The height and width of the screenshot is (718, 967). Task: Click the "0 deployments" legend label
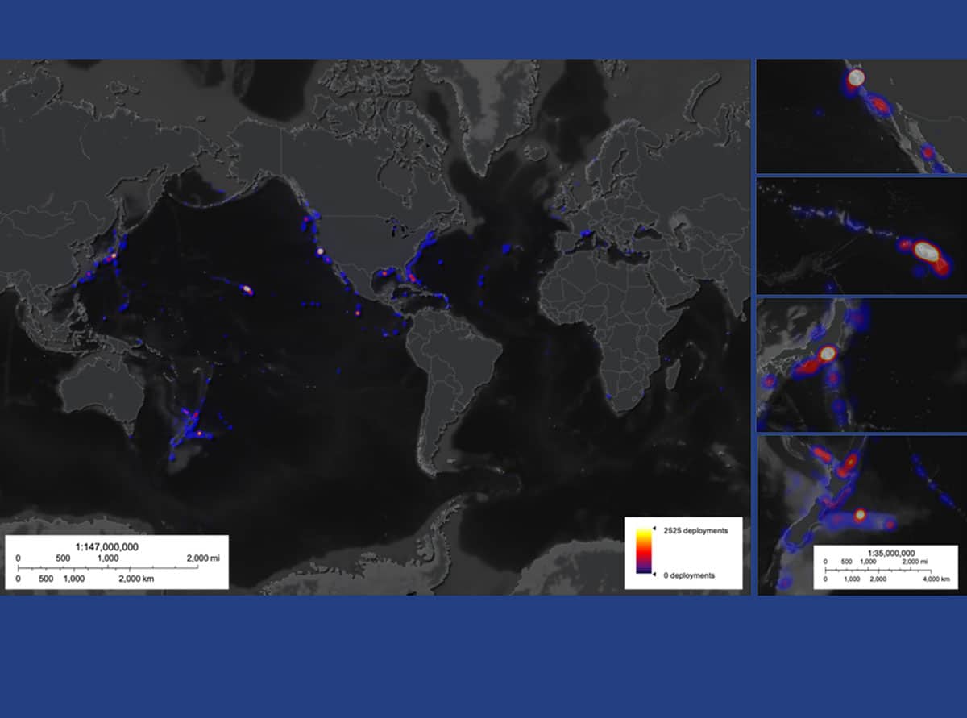pyautogui.click(x=687, y=575)
